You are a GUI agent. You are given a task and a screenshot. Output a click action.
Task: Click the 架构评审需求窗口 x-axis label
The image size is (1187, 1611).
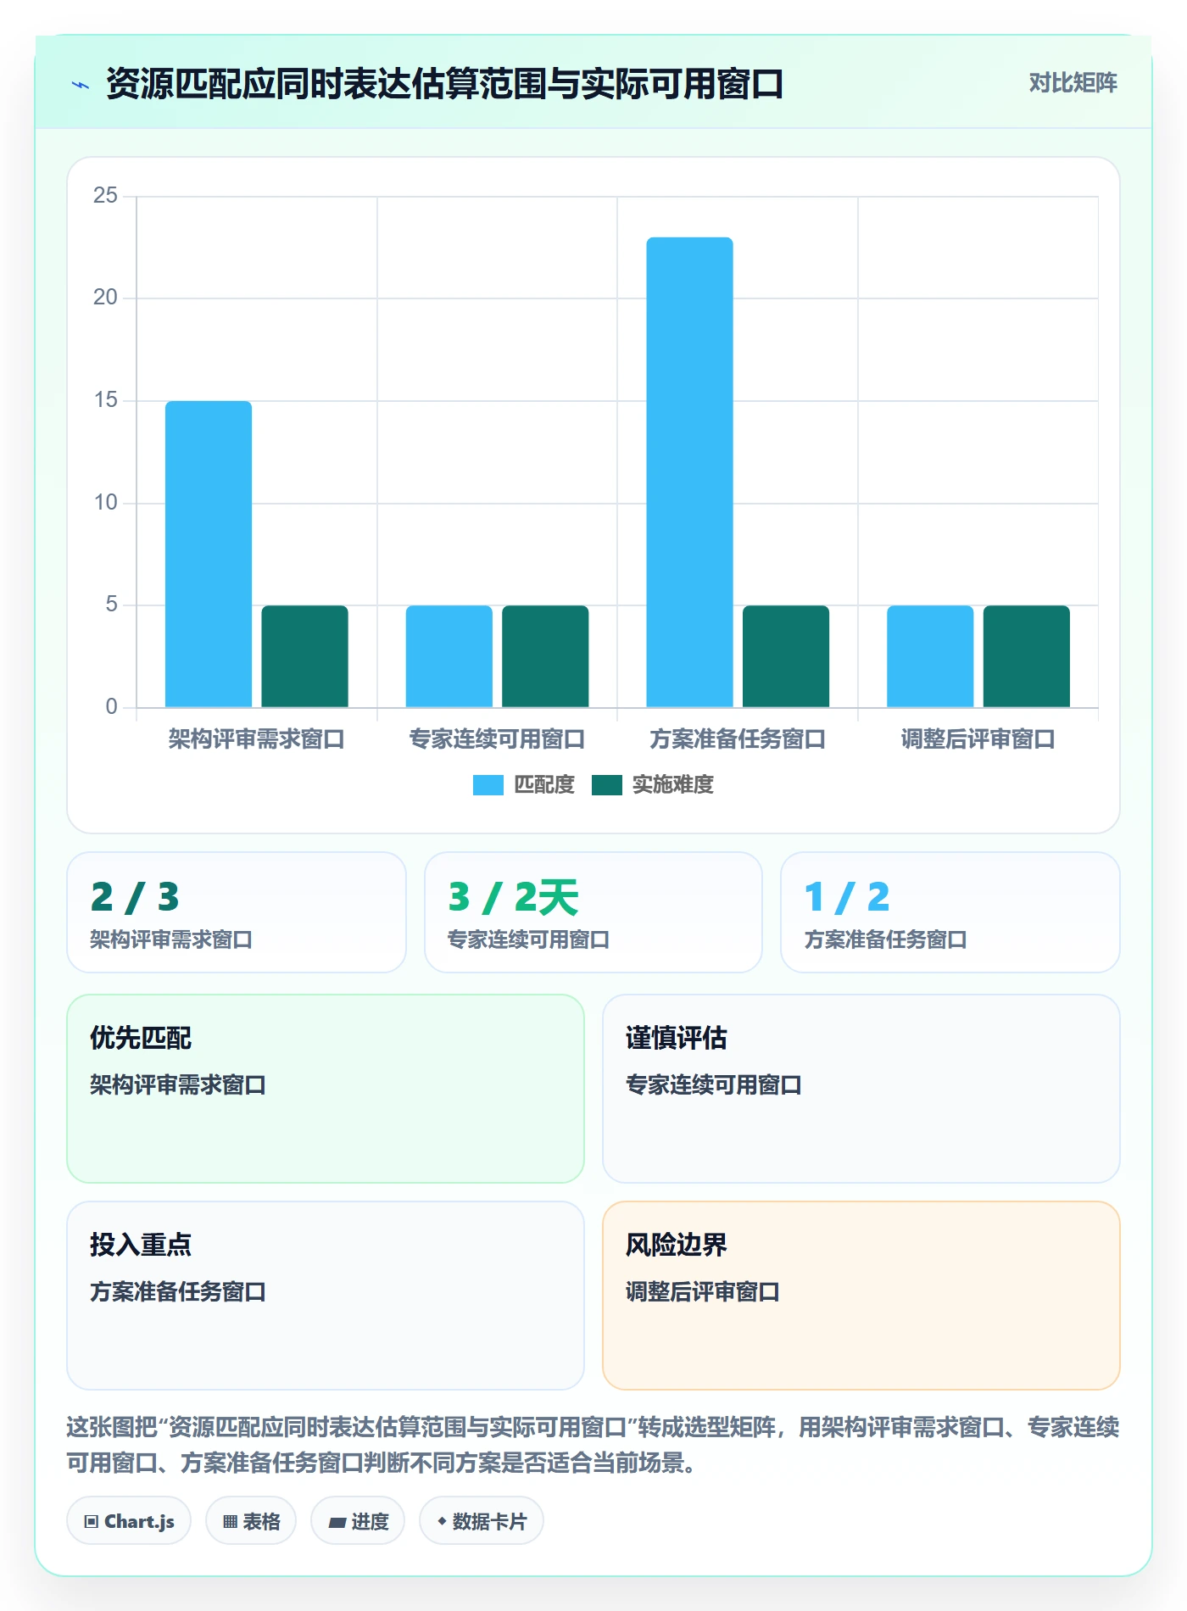[256, 739]
